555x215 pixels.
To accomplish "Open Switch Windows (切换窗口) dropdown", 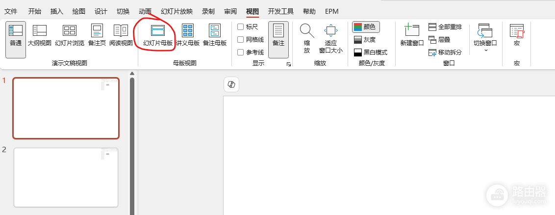I will 485,38.
